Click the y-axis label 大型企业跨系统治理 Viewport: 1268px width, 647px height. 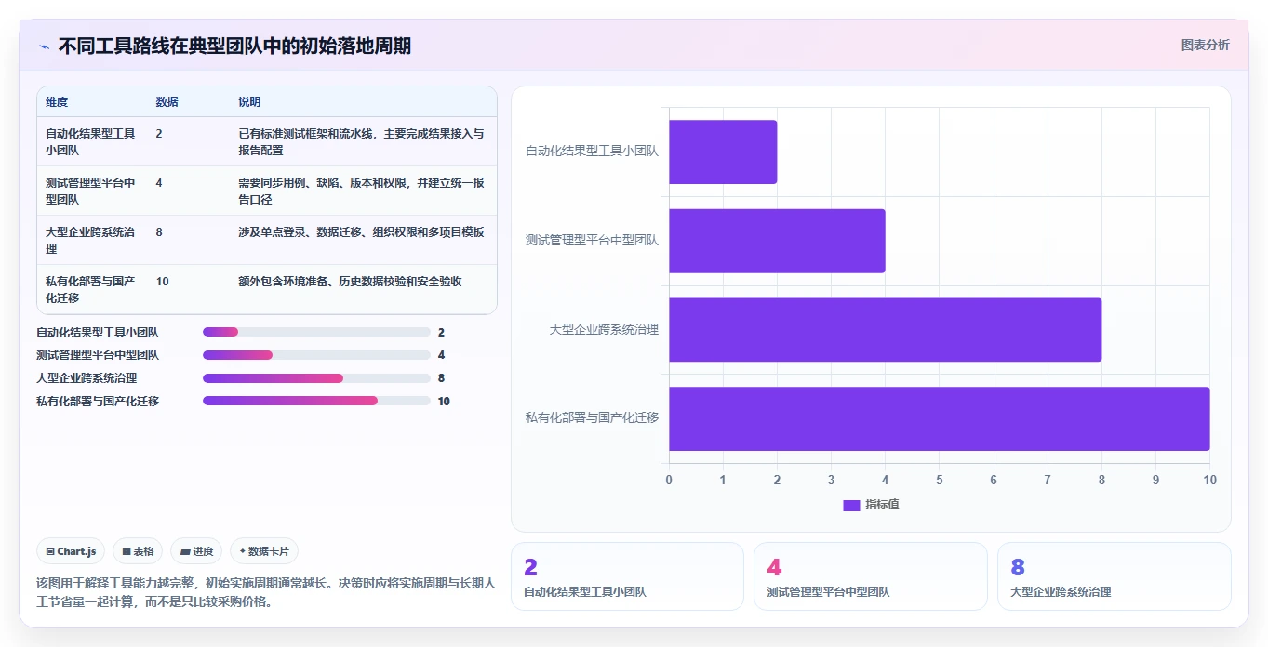tap(604, 329)
